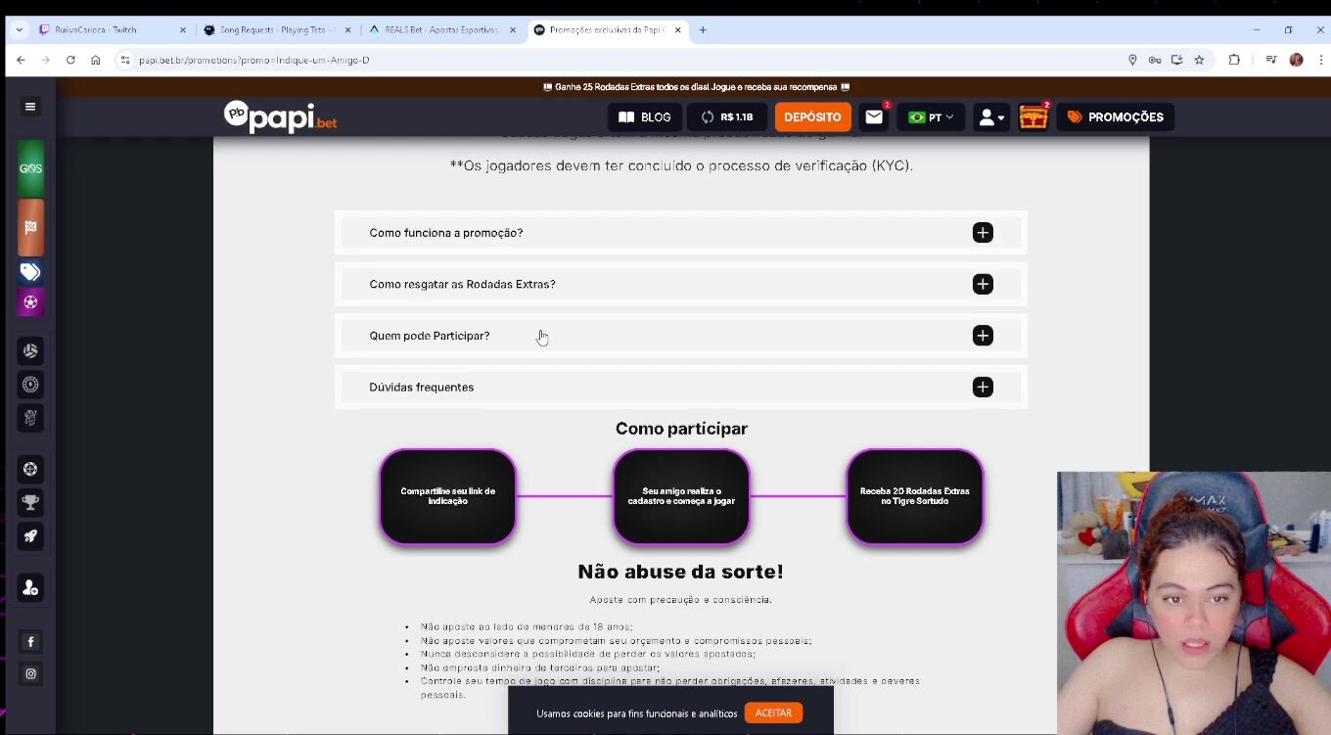1331x735 pixels.
Task: Click the papi.bet logo
Action: tap(280, 116)
